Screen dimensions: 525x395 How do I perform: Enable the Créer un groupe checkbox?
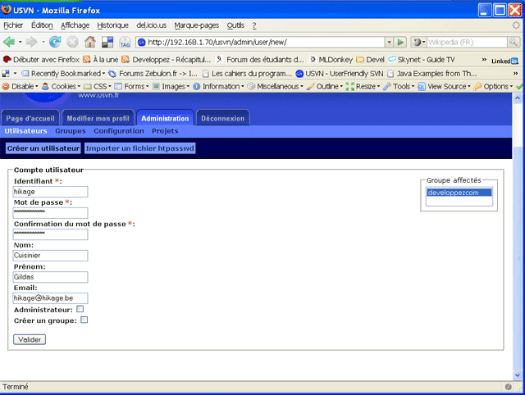(84, 320)
